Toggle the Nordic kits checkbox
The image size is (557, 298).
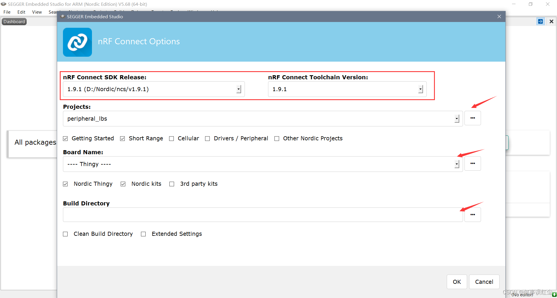coord(123,184)
